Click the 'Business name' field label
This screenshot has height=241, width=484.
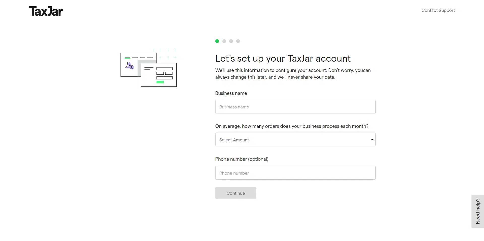tap(231, 93)
